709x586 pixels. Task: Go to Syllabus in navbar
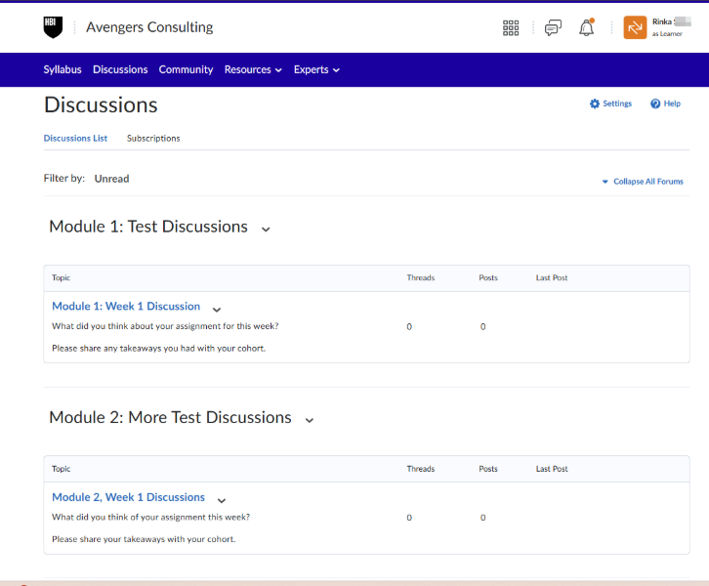click(63, 69)
